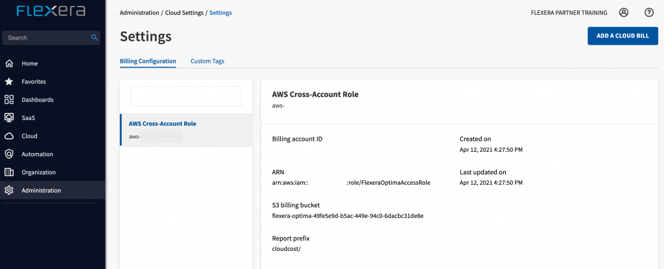The width and height of the screenshot is (664, 269).
Task: Click the Settings page title
Action: pyautogui.click(x=146, y=36)
